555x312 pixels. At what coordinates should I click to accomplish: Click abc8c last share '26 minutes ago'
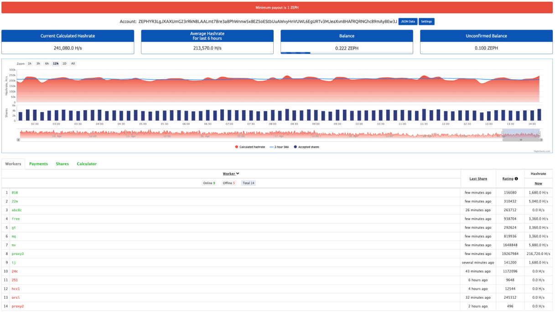pyautogui.click(x=478, y=210)
